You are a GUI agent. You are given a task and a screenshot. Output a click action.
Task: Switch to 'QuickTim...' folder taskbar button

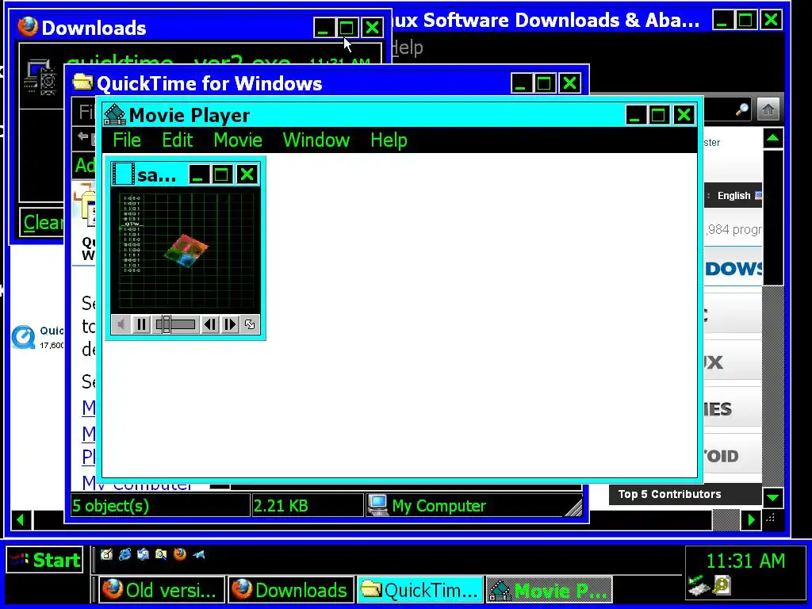[x=420, y=590]
